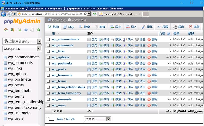Screen dimensions: 204x126
Task: Click the URL address bar field
Action: 52,14
